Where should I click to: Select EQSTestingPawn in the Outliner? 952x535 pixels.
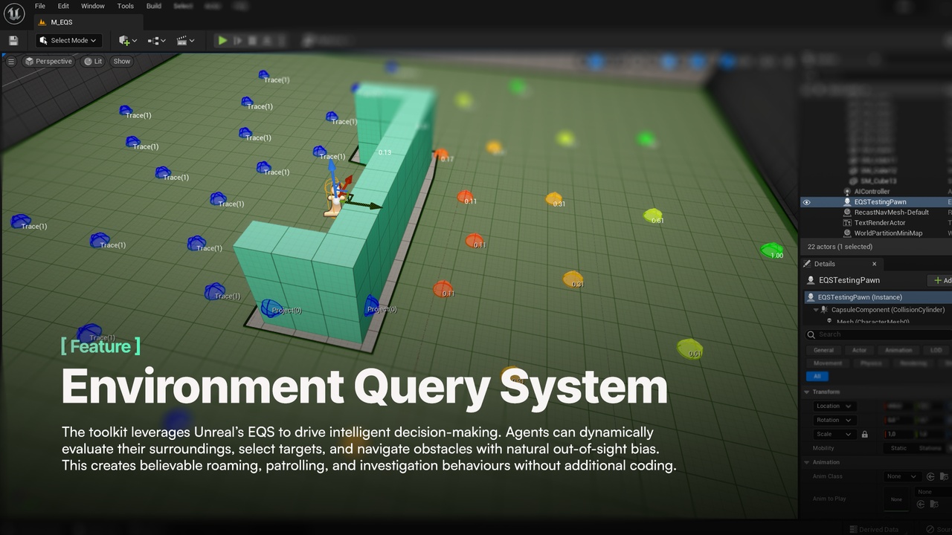[x=876, y=202]
